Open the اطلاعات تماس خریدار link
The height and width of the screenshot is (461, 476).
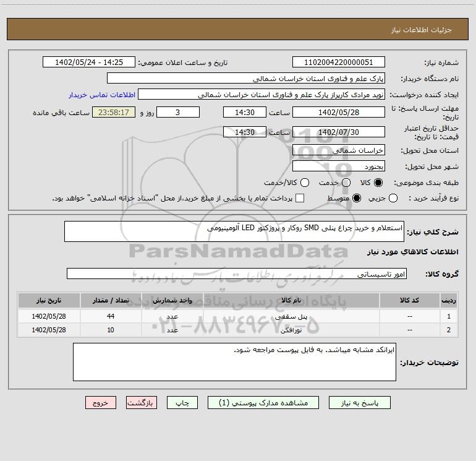(102, 95)
